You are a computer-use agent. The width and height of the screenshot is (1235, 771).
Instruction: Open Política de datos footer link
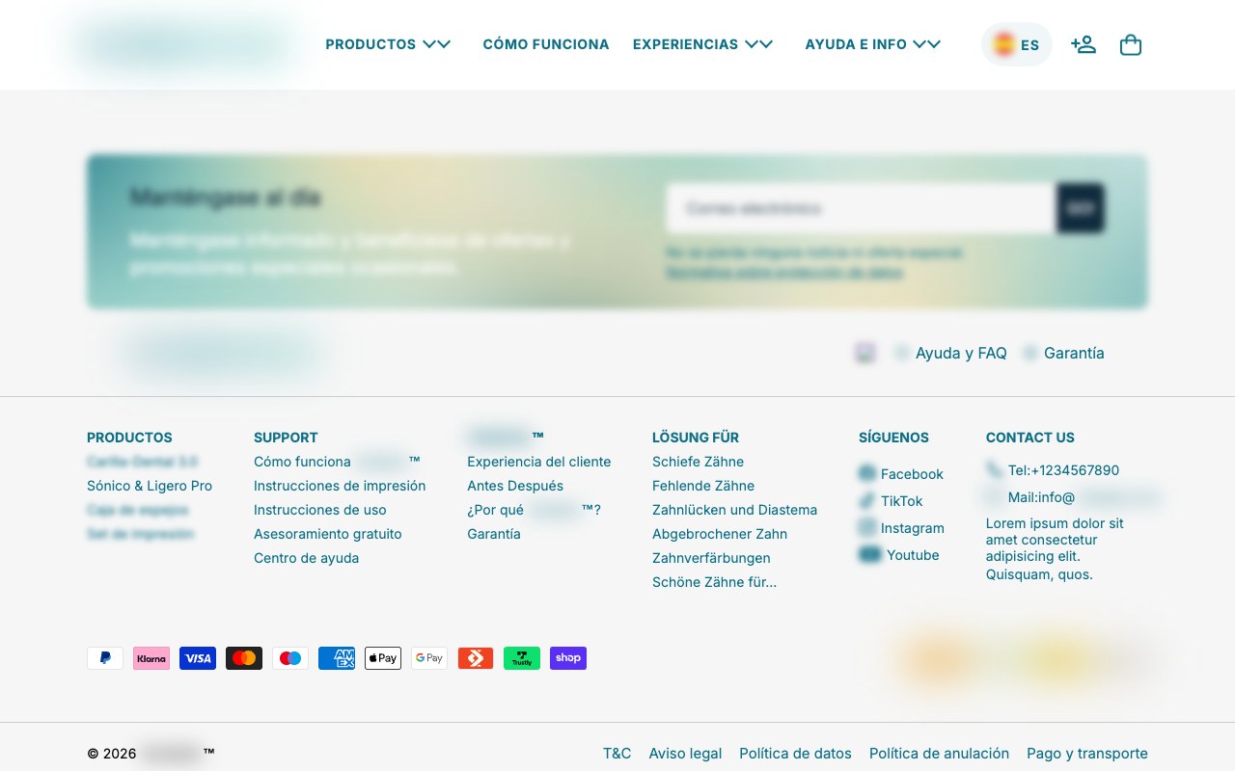tap(796, 754)
